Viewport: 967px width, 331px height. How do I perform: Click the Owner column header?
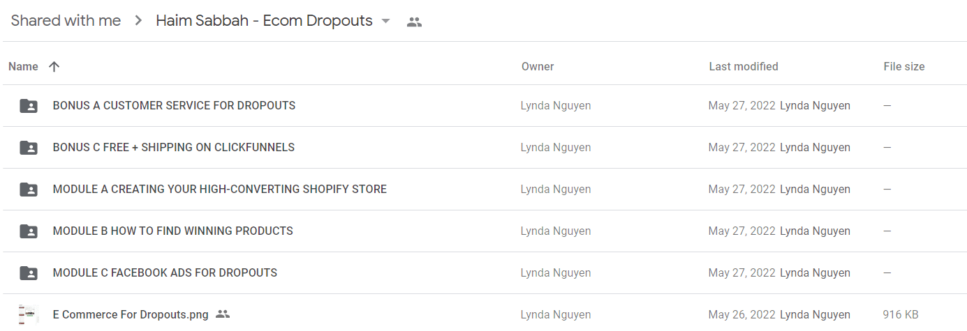tap(538, 67)
